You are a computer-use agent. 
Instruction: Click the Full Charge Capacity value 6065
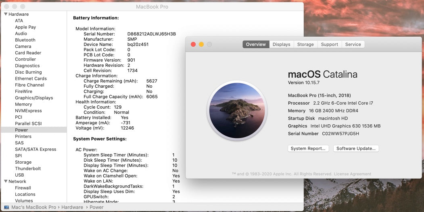(x=152, y=97)
